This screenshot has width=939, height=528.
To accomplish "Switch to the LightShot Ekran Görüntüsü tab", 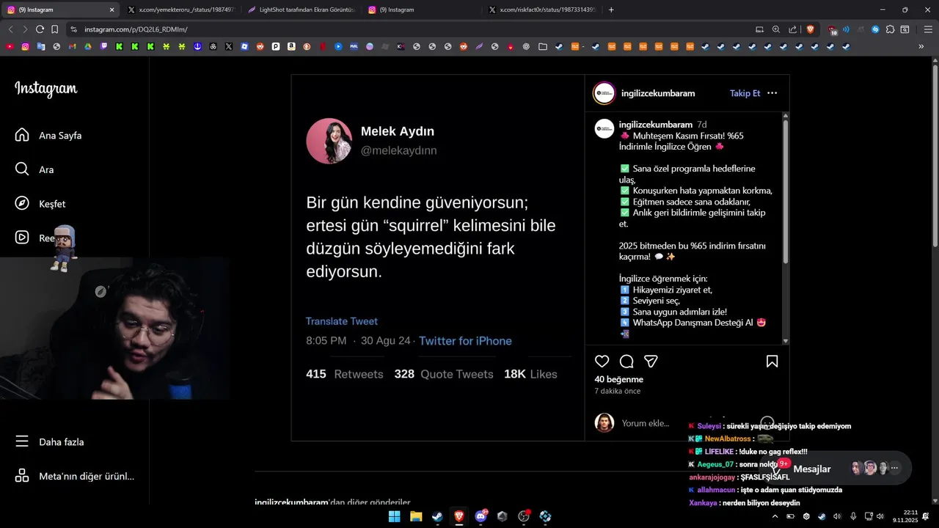I will click(x=301, y=10).
